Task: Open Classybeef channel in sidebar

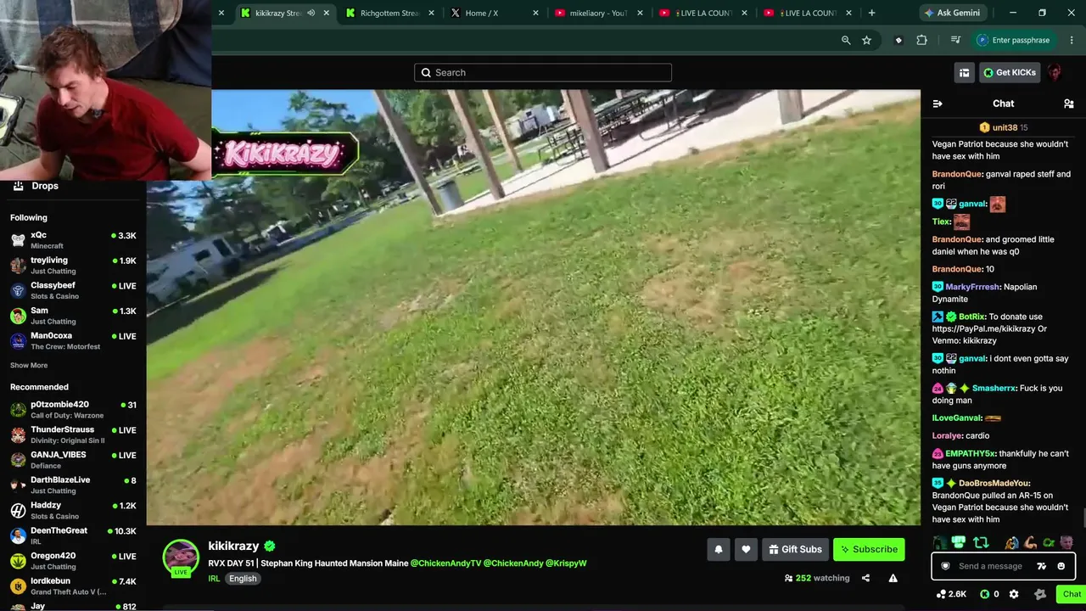Action: coord(73,291)
